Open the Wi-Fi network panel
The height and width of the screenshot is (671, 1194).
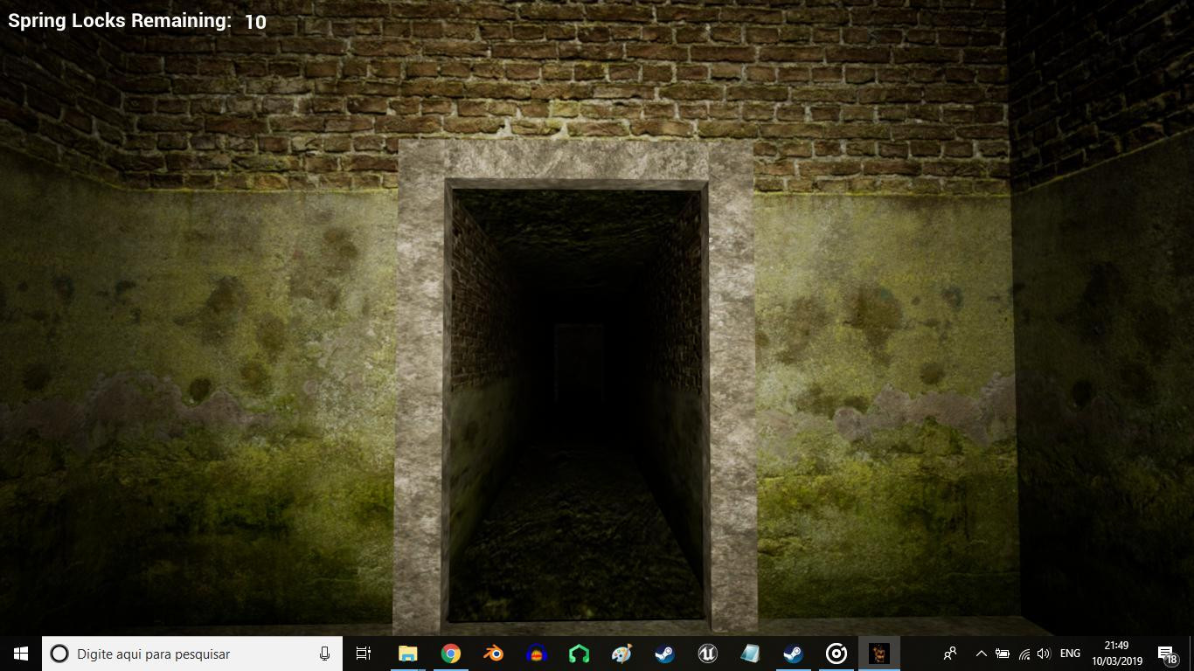click(x=1024, y=654)
